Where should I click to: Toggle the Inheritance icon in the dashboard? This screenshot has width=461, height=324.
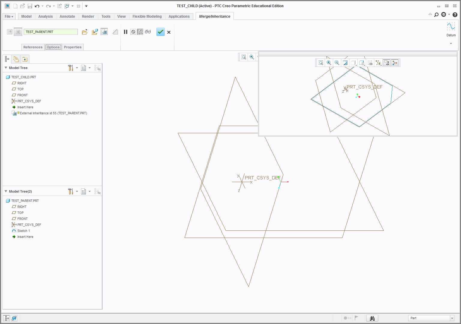click(104, 32)
